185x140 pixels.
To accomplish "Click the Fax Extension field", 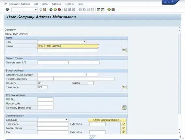I will point(97,132).
